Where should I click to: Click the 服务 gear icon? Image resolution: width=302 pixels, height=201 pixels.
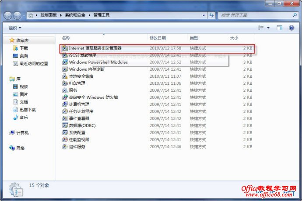point(65,90)
